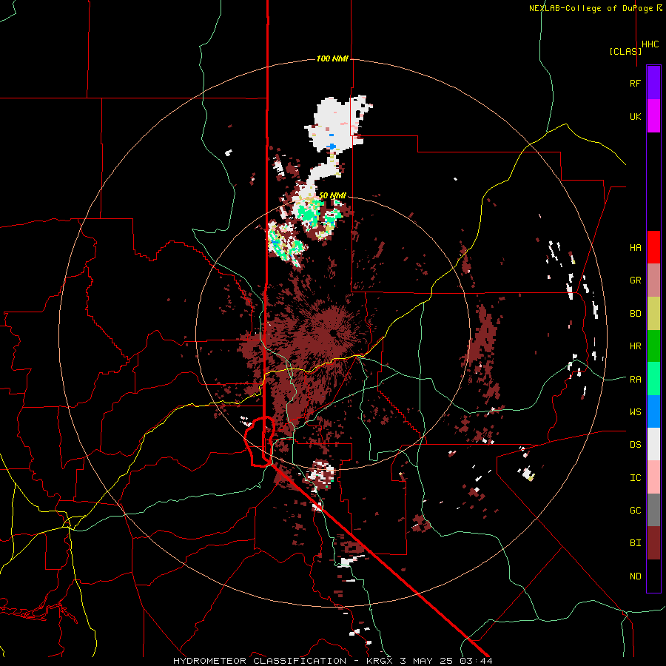Click the HA red legend swatch
This screenshot has width=666, height=666.
pos(653,247)
